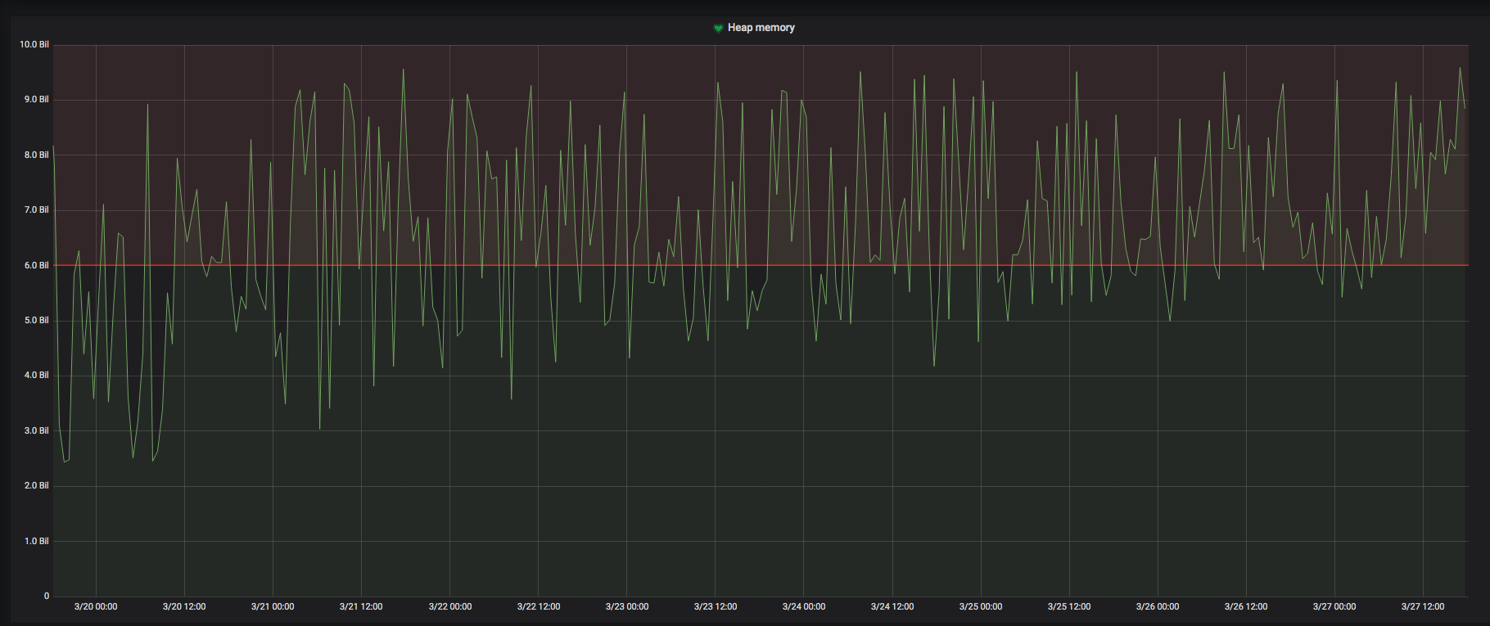Click the 3/26 12:00 time label
Screen dimensions: 1490x626
point(1246,606)
